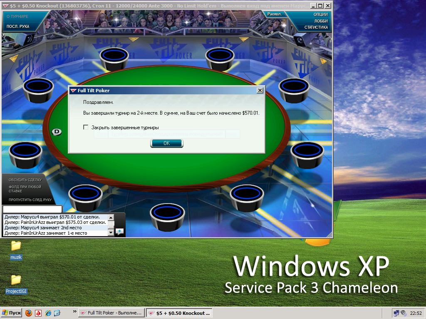Click the dealer button 'D' chip
The image size is (426, 319).
pos(57,132)
